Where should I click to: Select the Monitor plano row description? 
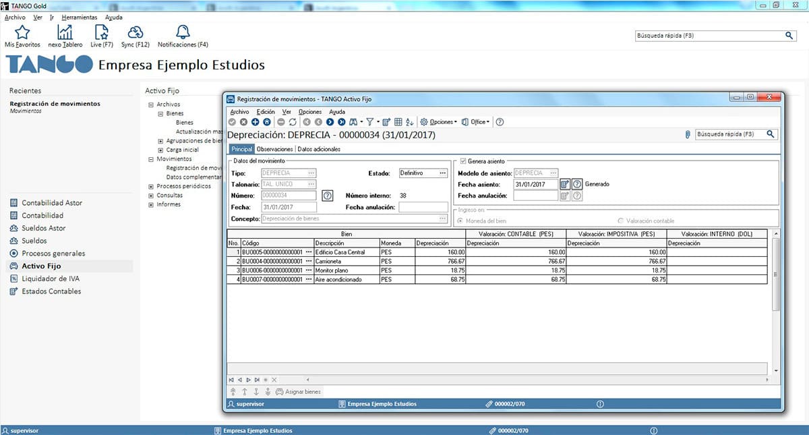pos(346,270)
